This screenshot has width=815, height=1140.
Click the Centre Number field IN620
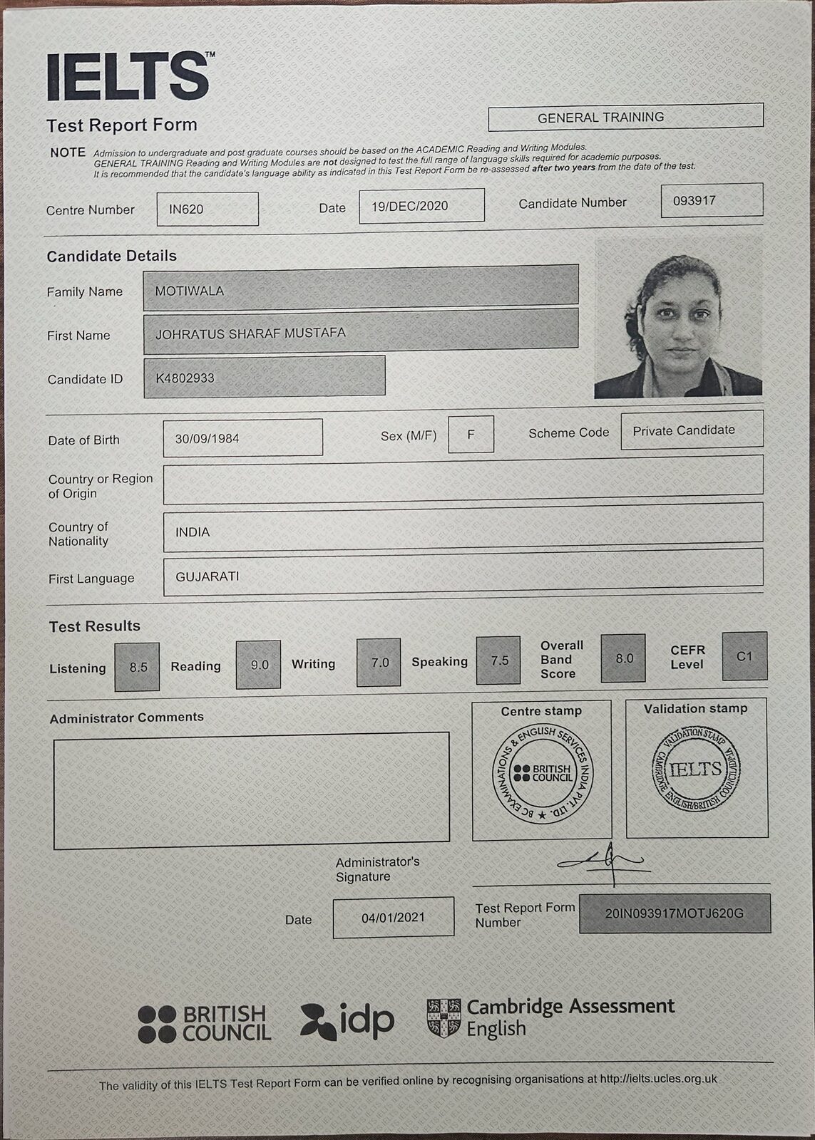click(207, 209)
